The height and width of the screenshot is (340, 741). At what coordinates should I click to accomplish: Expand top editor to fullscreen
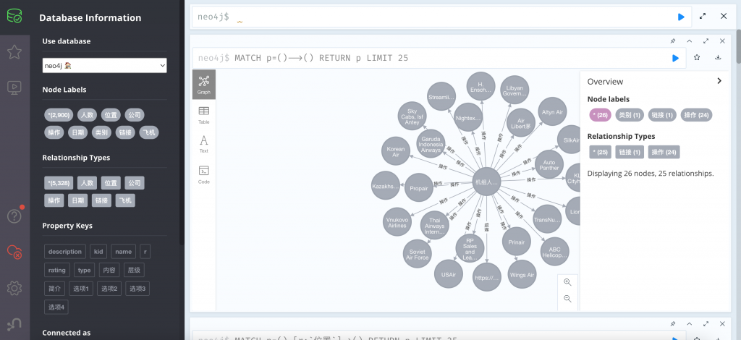pos(703,16)
